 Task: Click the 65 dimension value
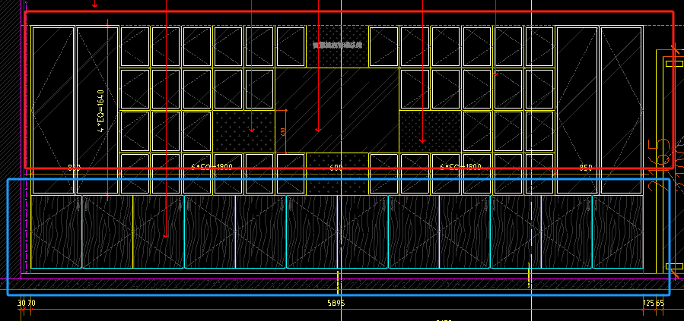pos(660,304)
